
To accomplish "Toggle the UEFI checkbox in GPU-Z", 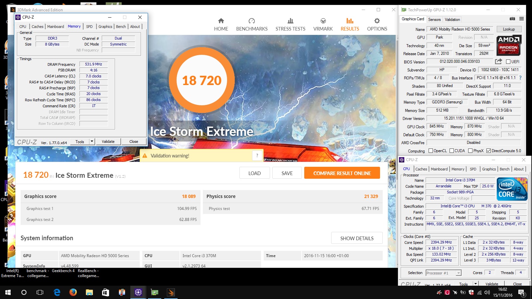I will tap(508, 62).
